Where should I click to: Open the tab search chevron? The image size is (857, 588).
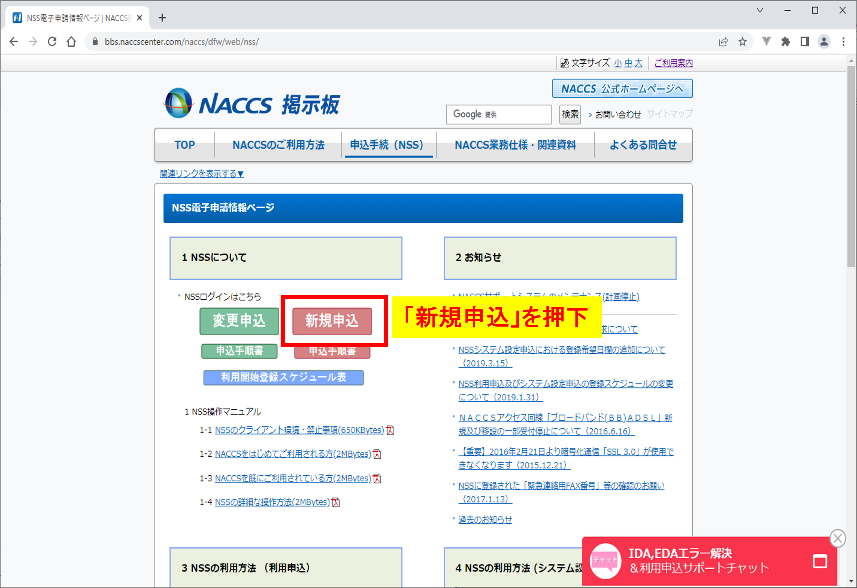pos(760,10)
